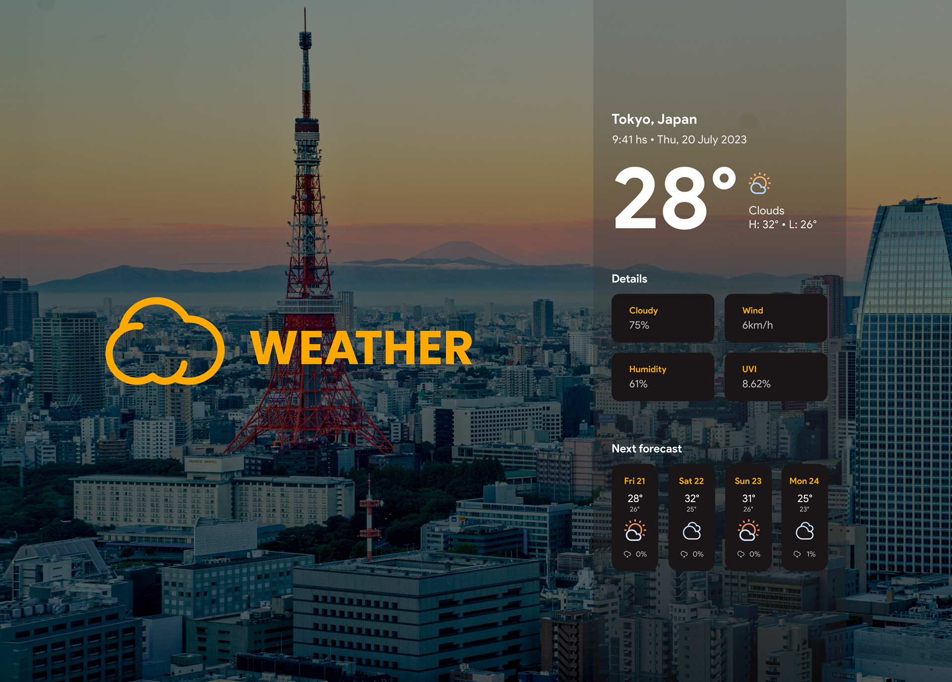Click the Sat 22 cloud icon
Image resolution: width=952 pixels, height=682 pixels.
tap(692, 531)
